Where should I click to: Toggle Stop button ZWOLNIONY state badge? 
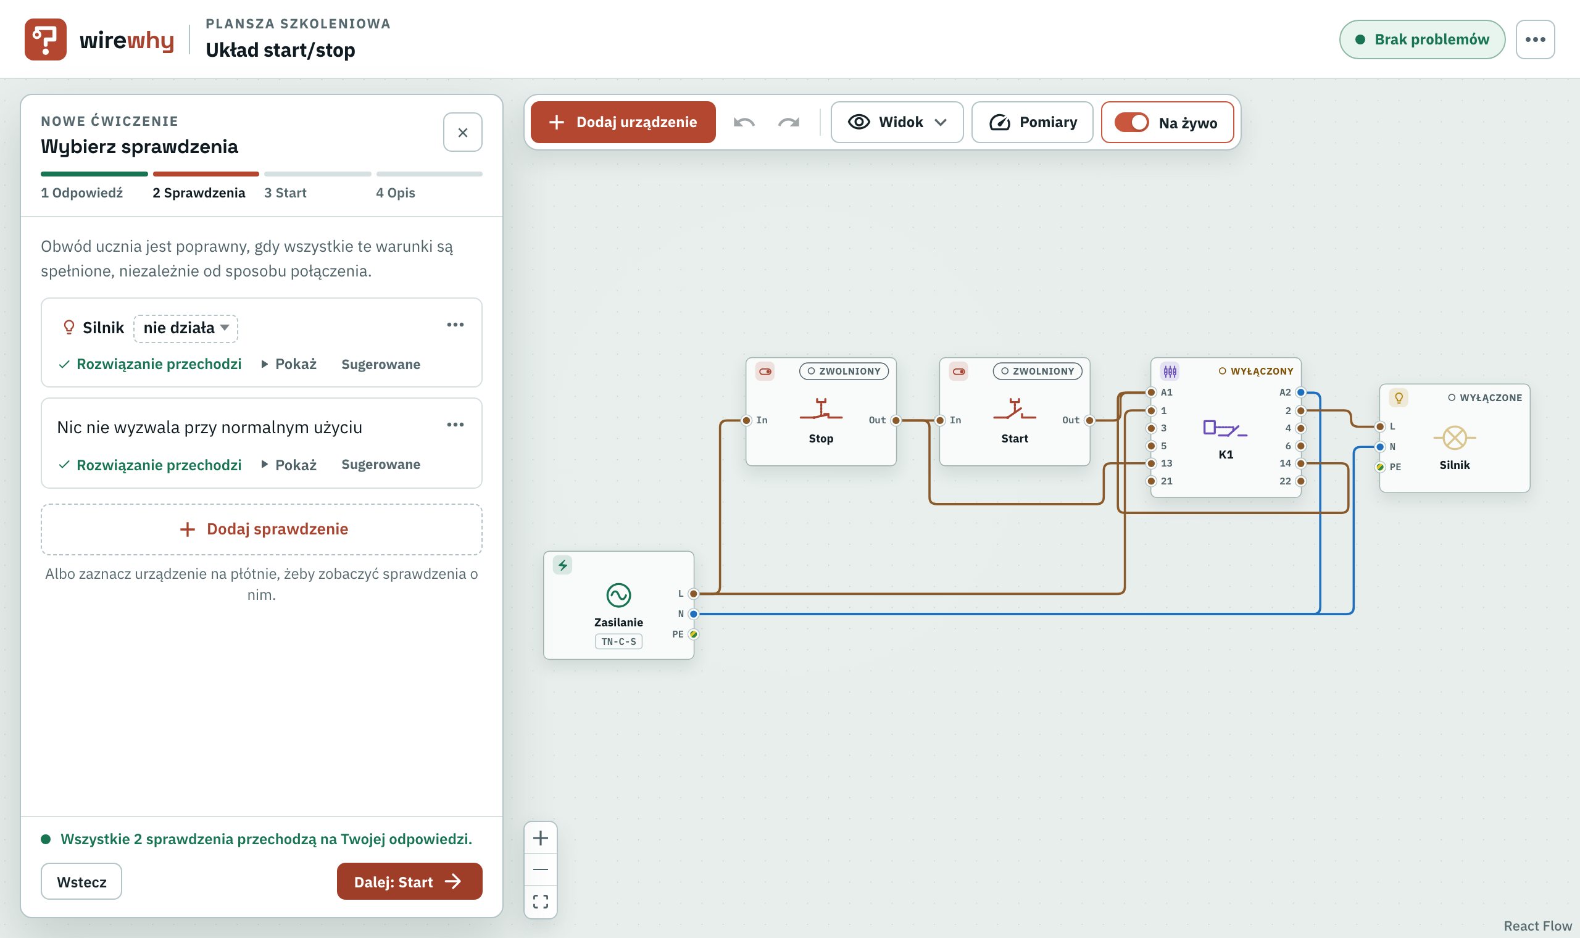click(x=844, y=371)
